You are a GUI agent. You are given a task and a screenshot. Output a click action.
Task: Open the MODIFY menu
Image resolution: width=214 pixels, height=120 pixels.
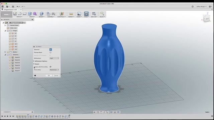(41, 17)
